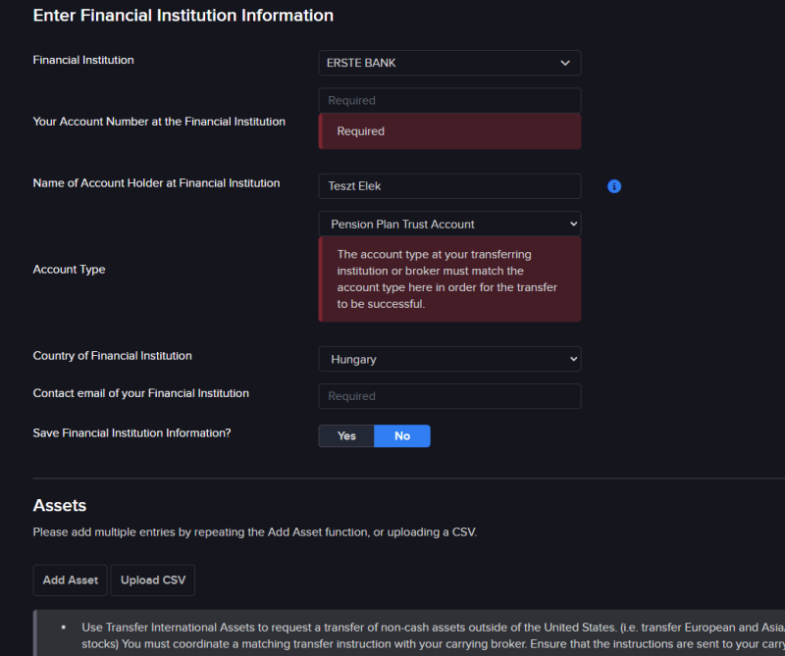Click the Upload CSV button
Image resolution: width=785 pixels, height=656 pixels.
[153, 580]
